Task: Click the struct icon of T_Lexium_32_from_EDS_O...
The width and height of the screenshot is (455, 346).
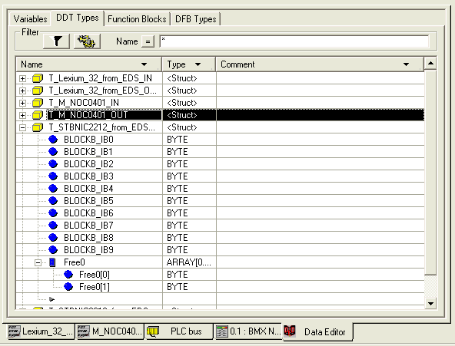Action: pyautogui.click(x=38, y=91)
